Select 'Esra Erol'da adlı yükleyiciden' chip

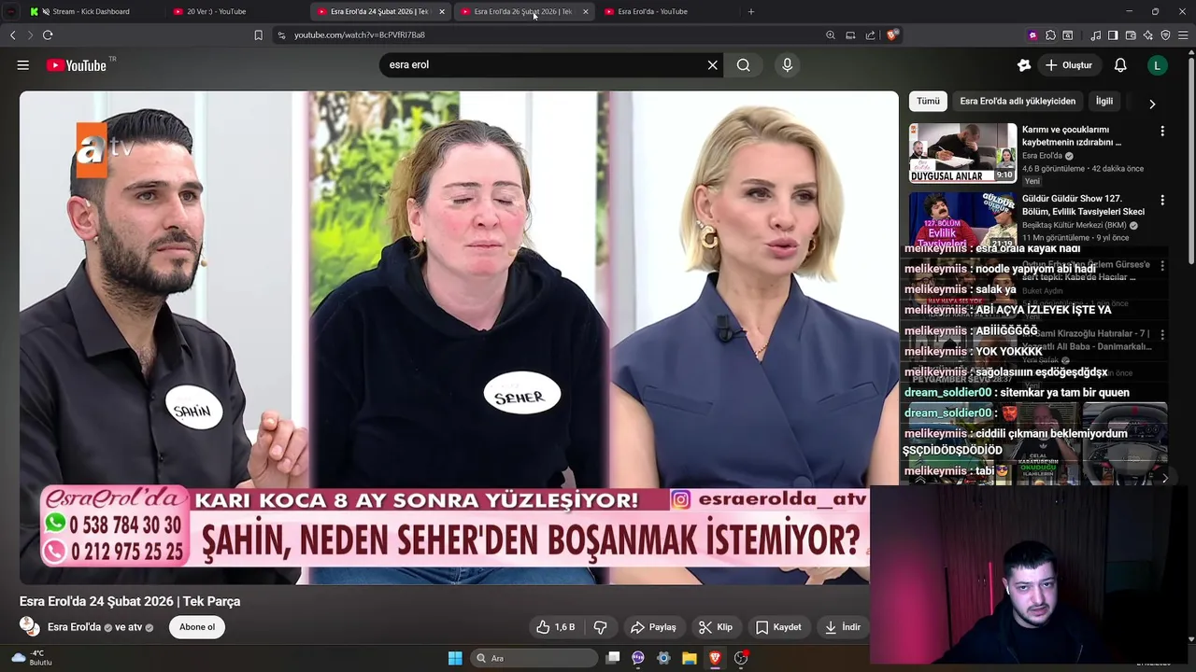click(x=1018, y=101)
